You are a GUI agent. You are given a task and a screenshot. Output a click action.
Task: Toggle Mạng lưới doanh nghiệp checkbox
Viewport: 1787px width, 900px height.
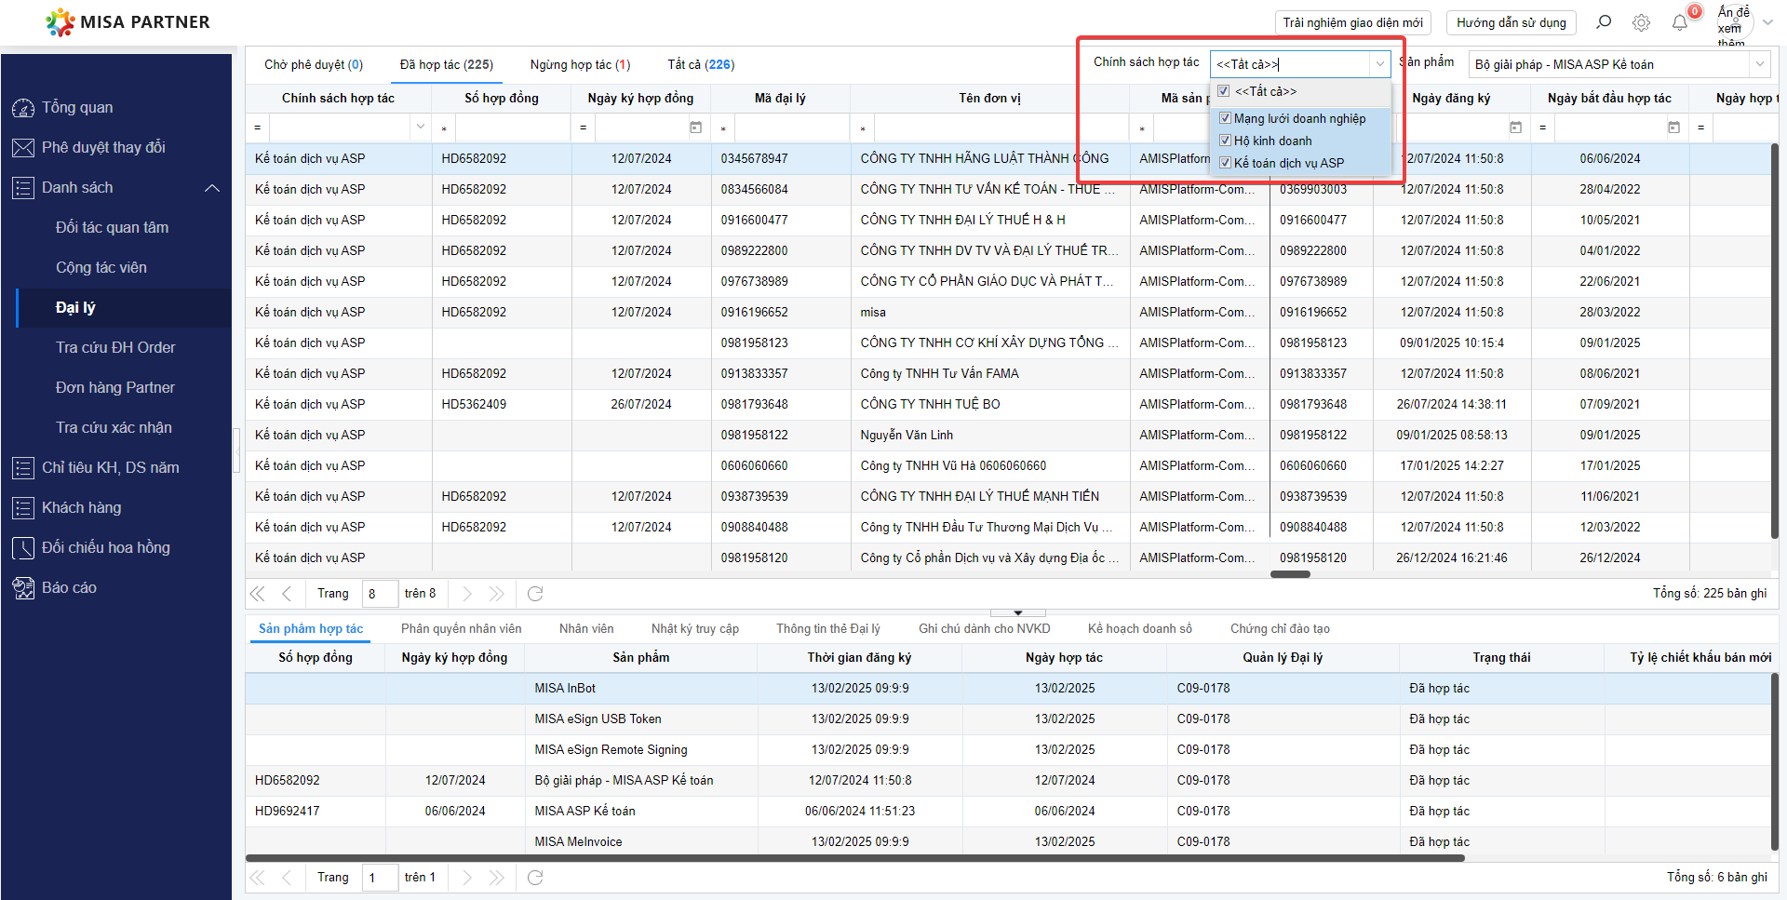(1225, 118)
